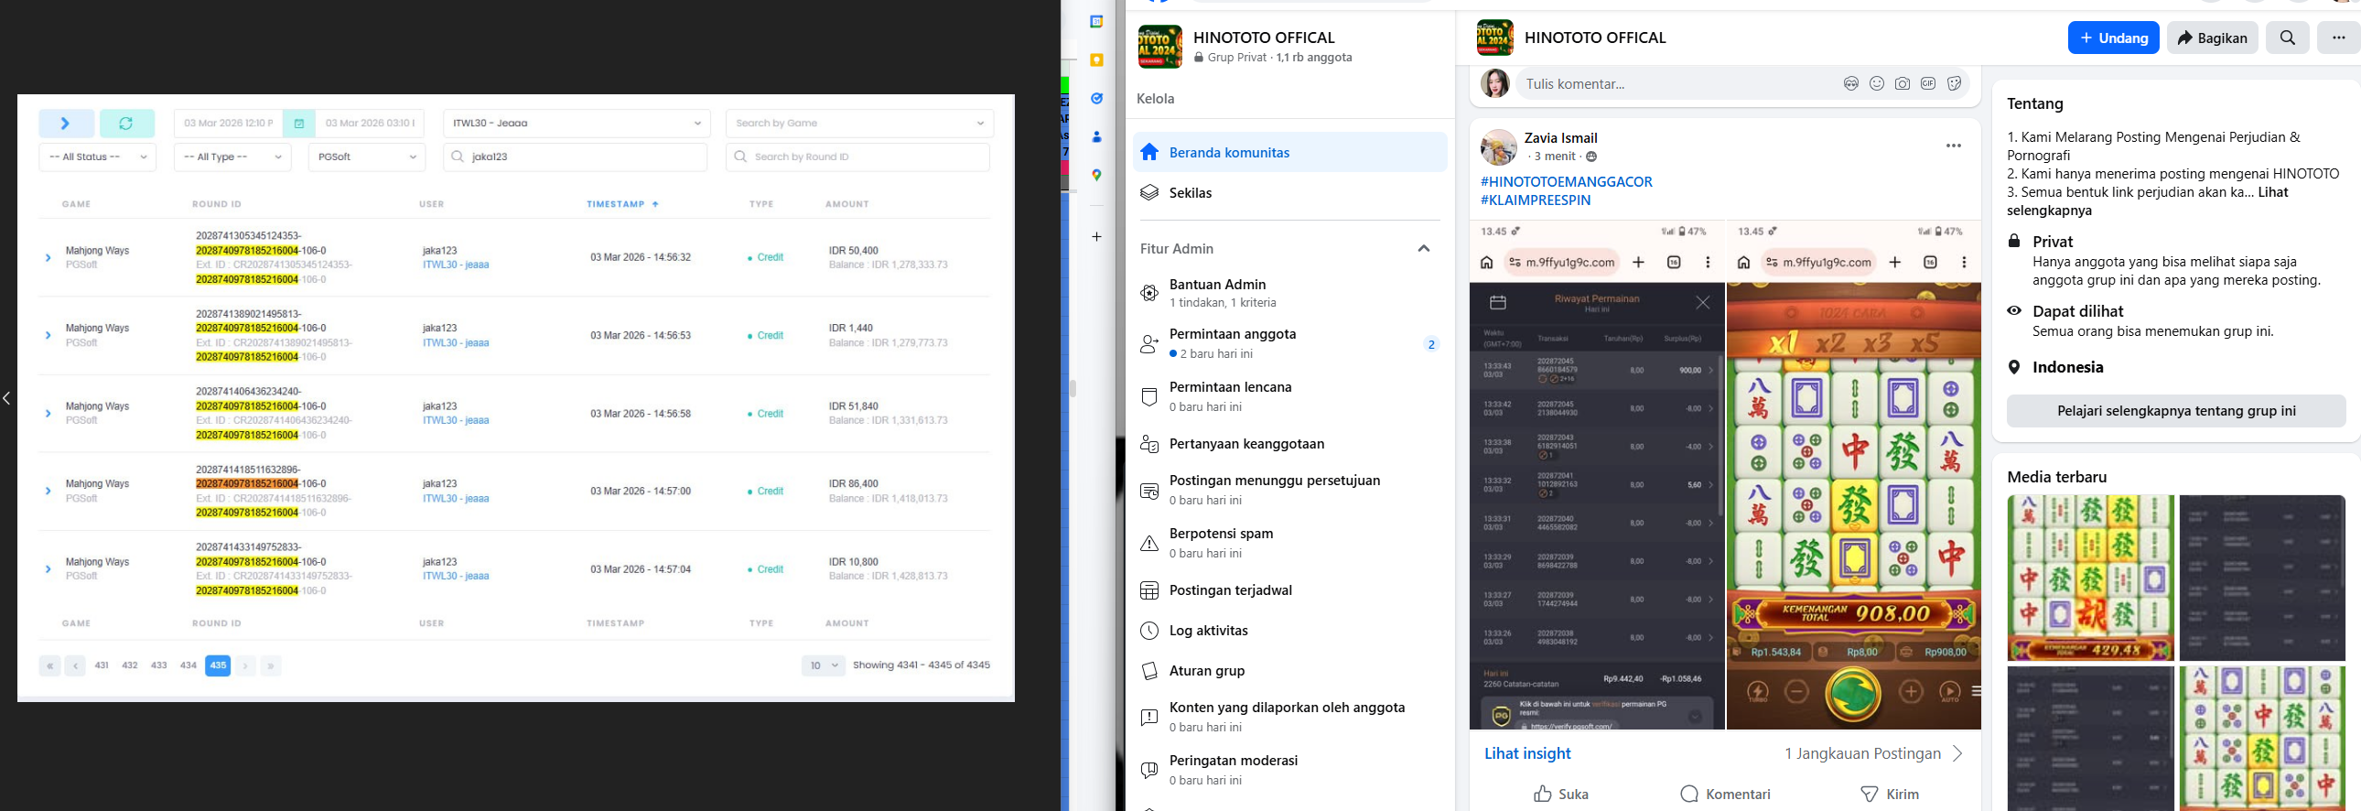Click the start date field 03 Mar 2026 12:10
This screenshot has height=811, width=2361.
pyautogui.click(x=228, y=123)
